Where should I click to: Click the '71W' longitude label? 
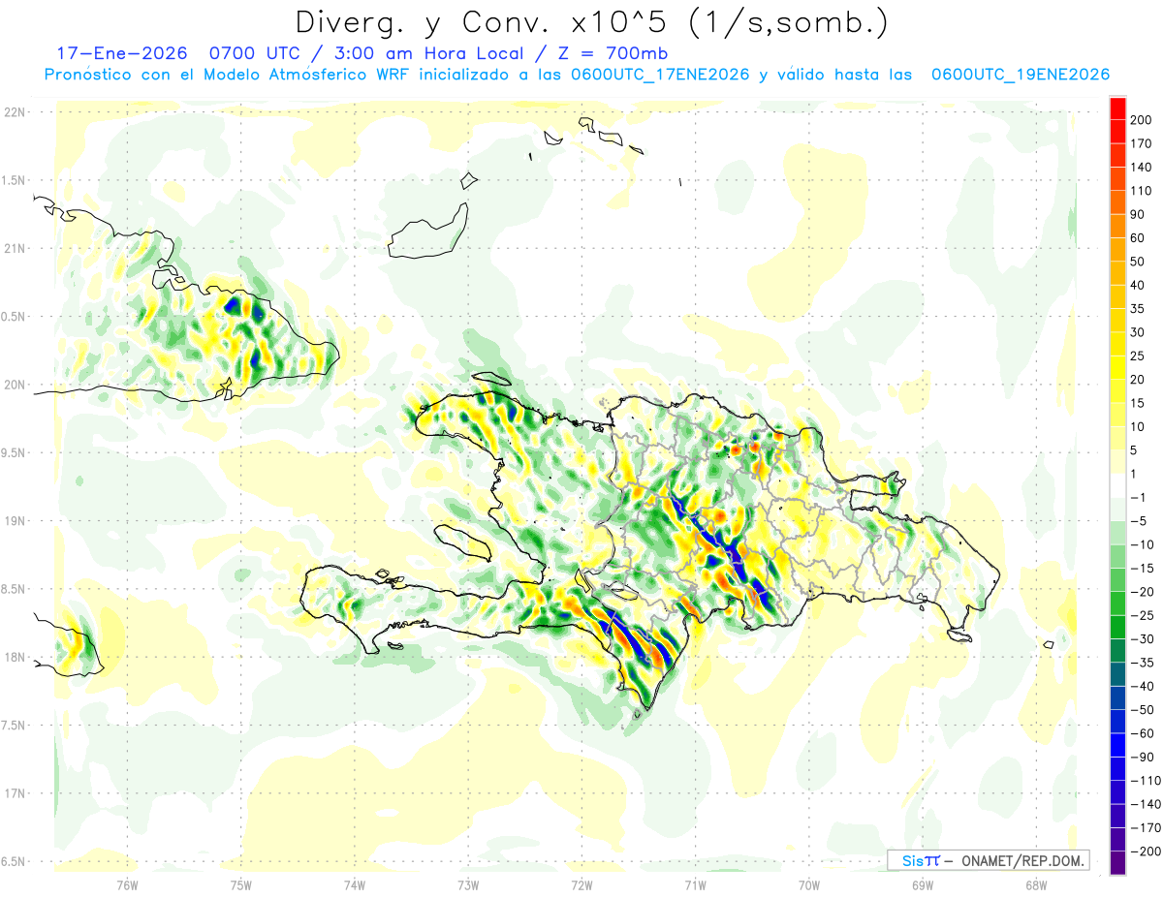point(695,884)
